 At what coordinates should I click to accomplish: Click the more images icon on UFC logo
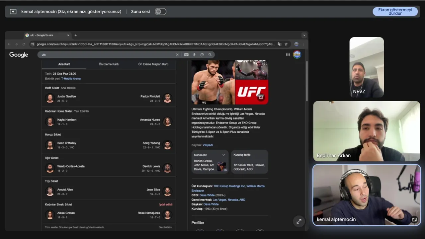(261, 97)
